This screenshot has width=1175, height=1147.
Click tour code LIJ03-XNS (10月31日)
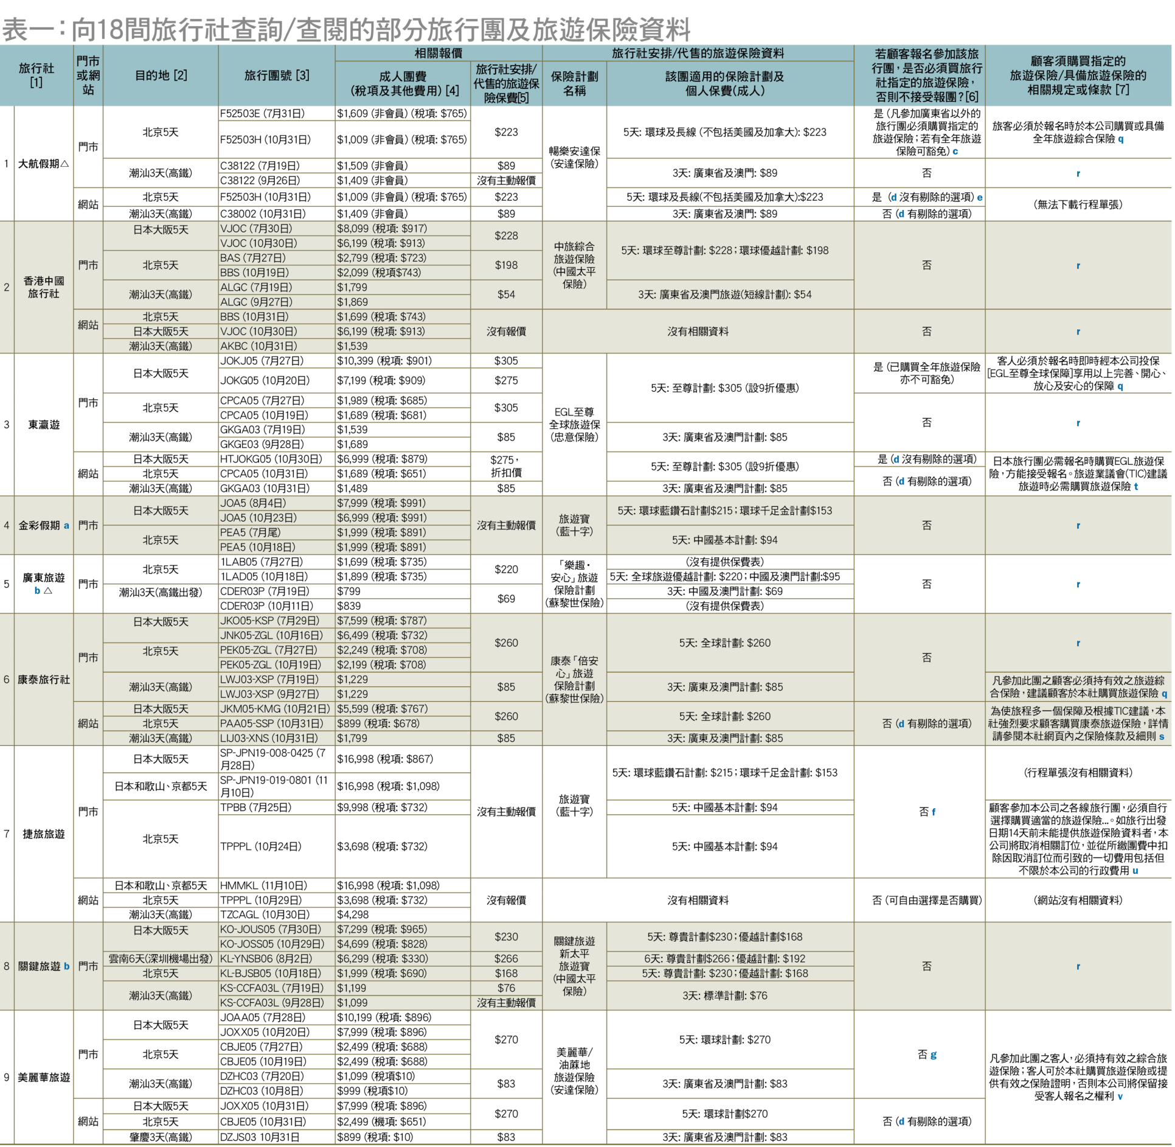coord(269,738)
